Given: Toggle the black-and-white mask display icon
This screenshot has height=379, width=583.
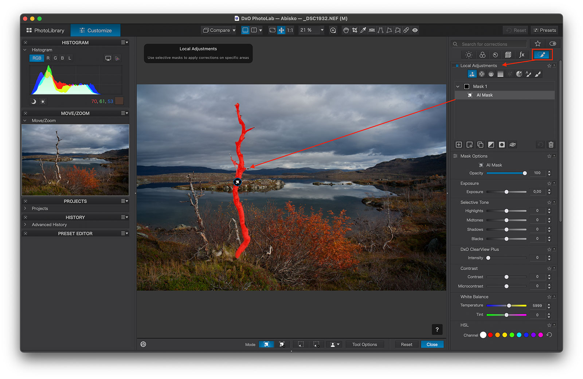Looking at the screenshot, I should [x=502, y=145].
